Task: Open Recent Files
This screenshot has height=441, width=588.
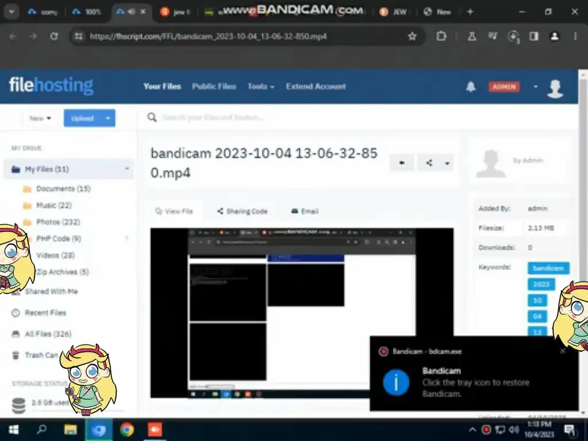Action: 45,312
